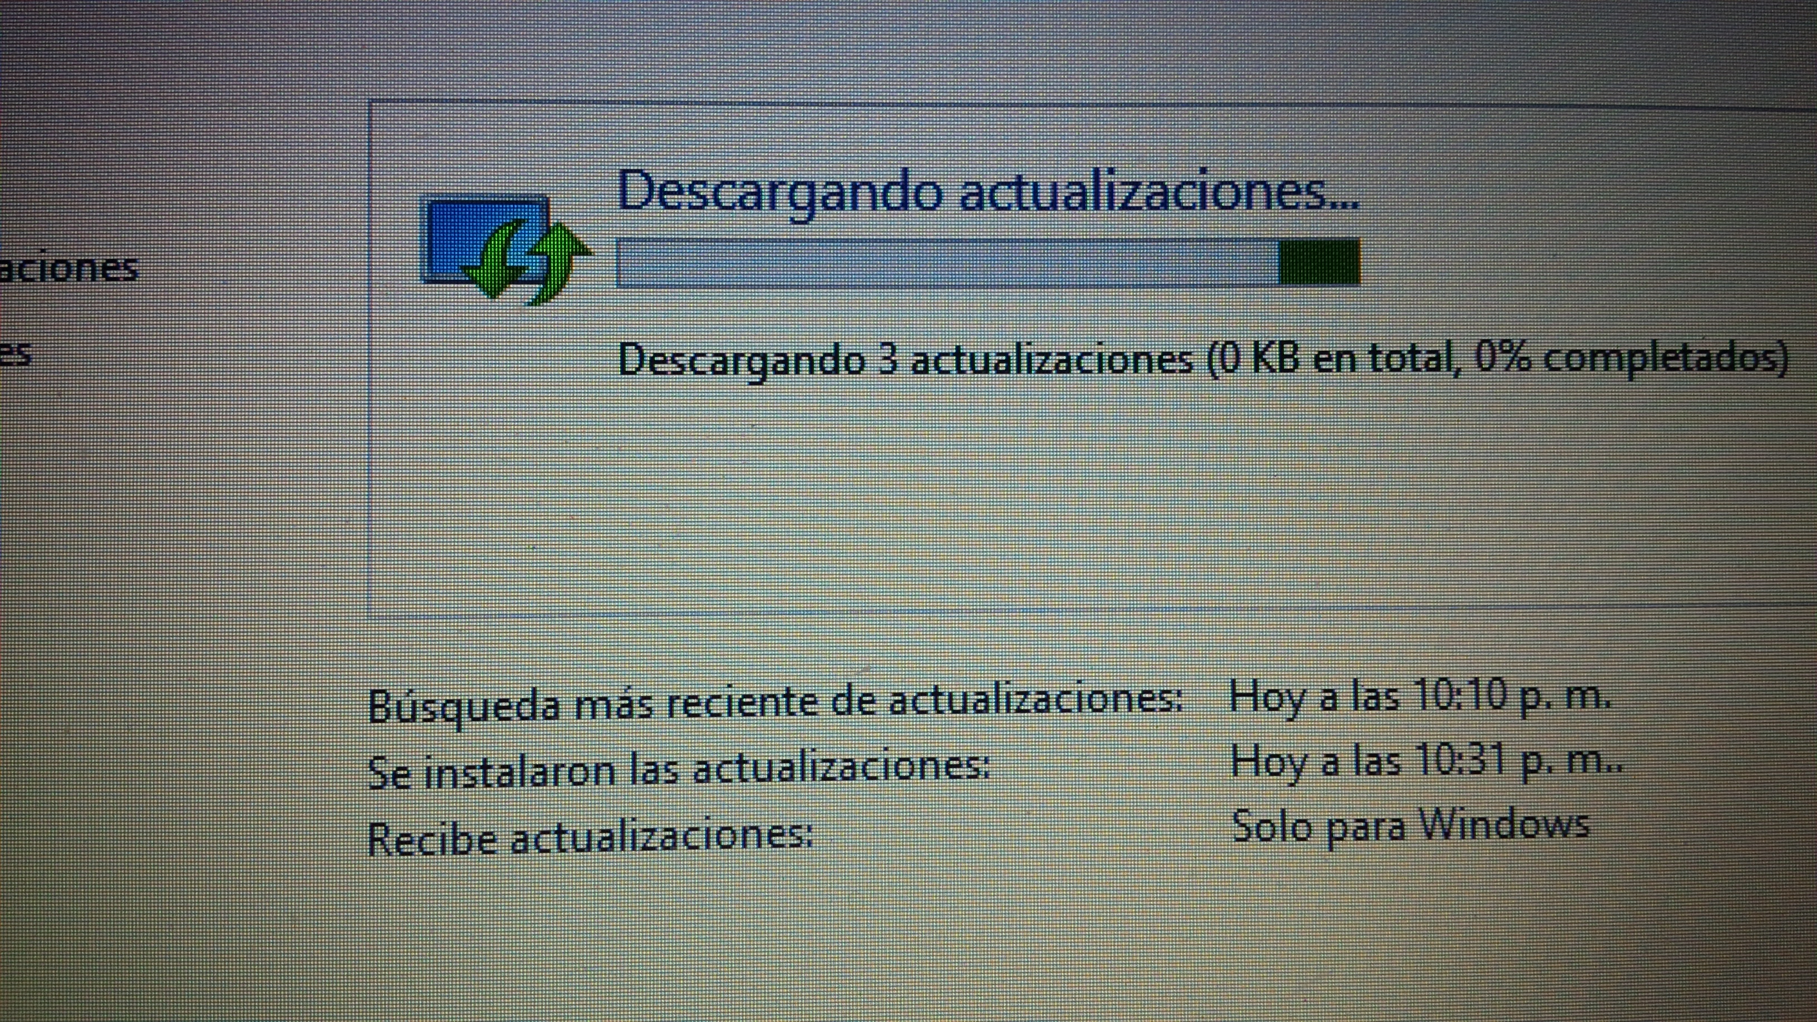Screen dimensions: 1817x1022
Task: Click the 'Recibe actualizaciones:' label
Action: (x=590, y=838)
